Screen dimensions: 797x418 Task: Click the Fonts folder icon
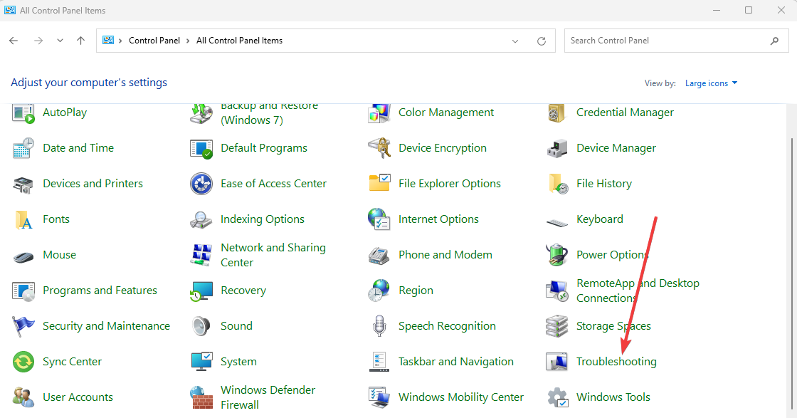point(23,219)
